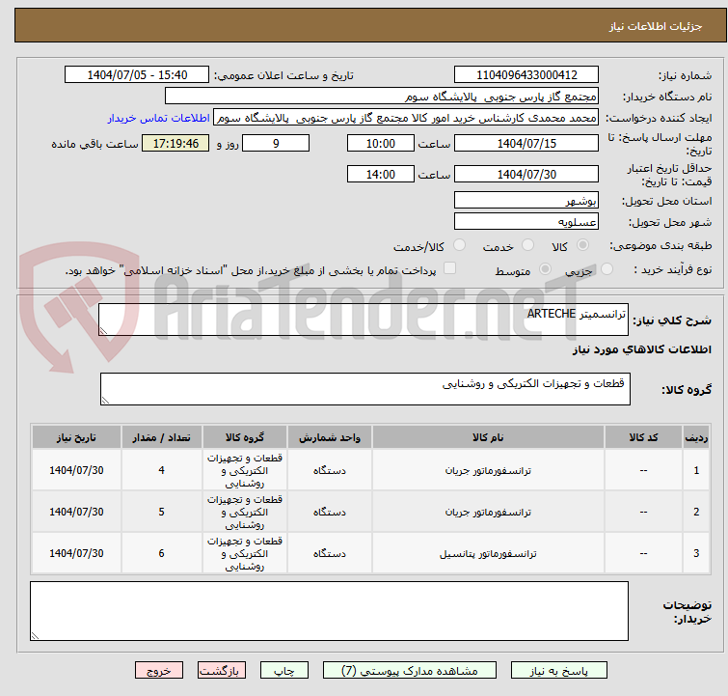Click the price validity date 1404/07/30 field

click(x=526, y=175)
